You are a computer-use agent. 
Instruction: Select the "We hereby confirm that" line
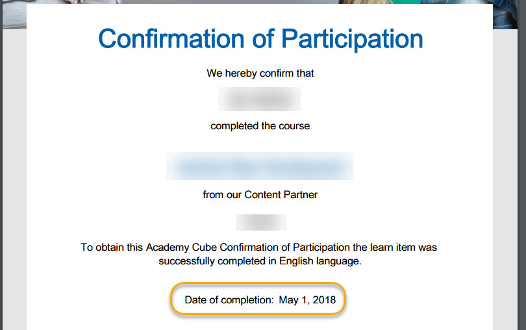pyautogui.click(x=260, y=73)
